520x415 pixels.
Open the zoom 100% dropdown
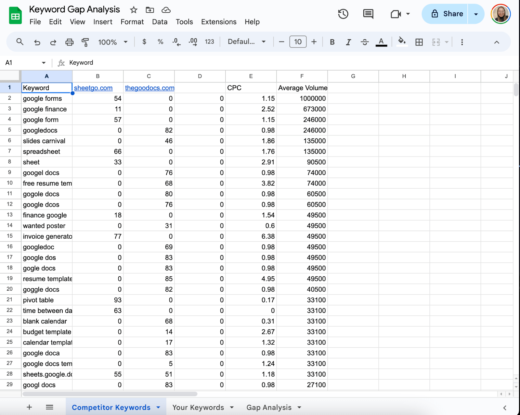pos(112,42)
